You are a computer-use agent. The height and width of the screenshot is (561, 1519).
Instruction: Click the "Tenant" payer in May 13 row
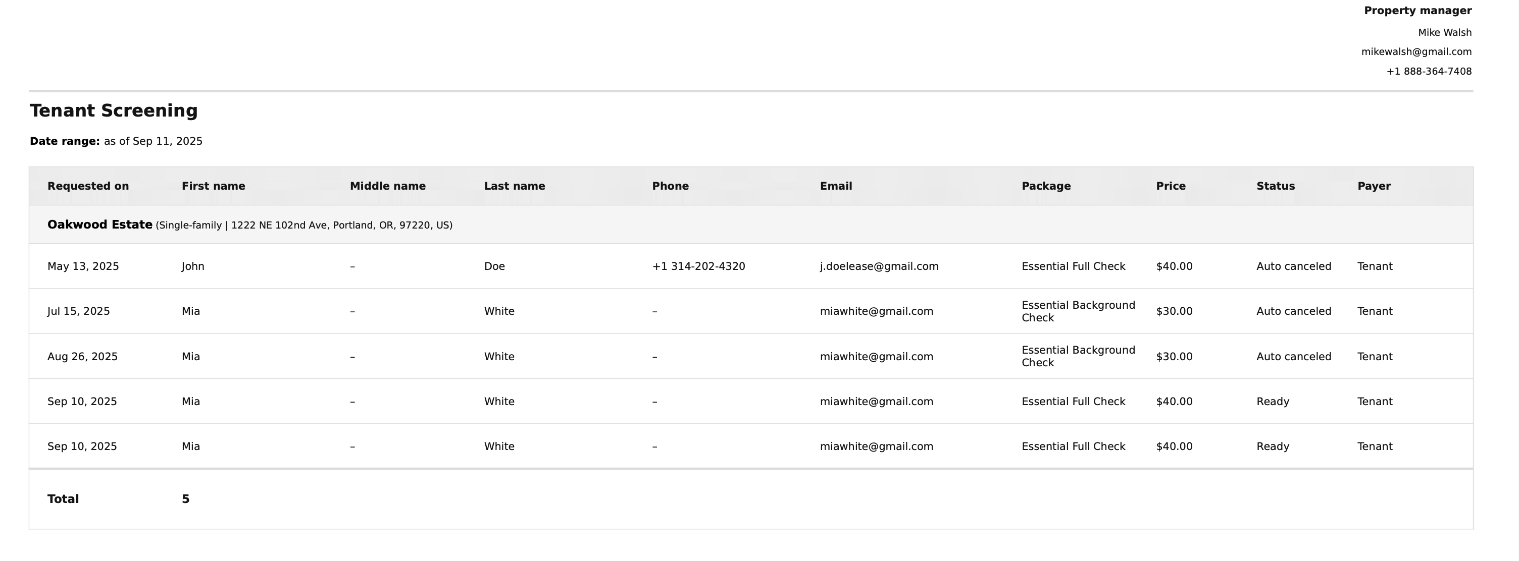[x=1375, y=266]
